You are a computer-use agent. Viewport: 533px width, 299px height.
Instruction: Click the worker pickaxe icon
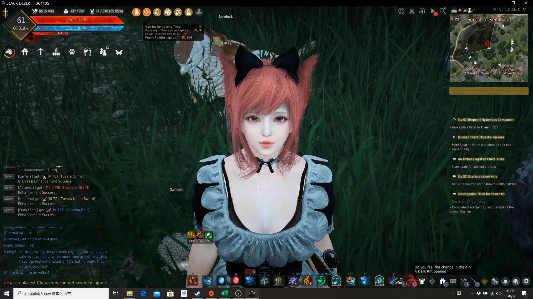[41, 52]
